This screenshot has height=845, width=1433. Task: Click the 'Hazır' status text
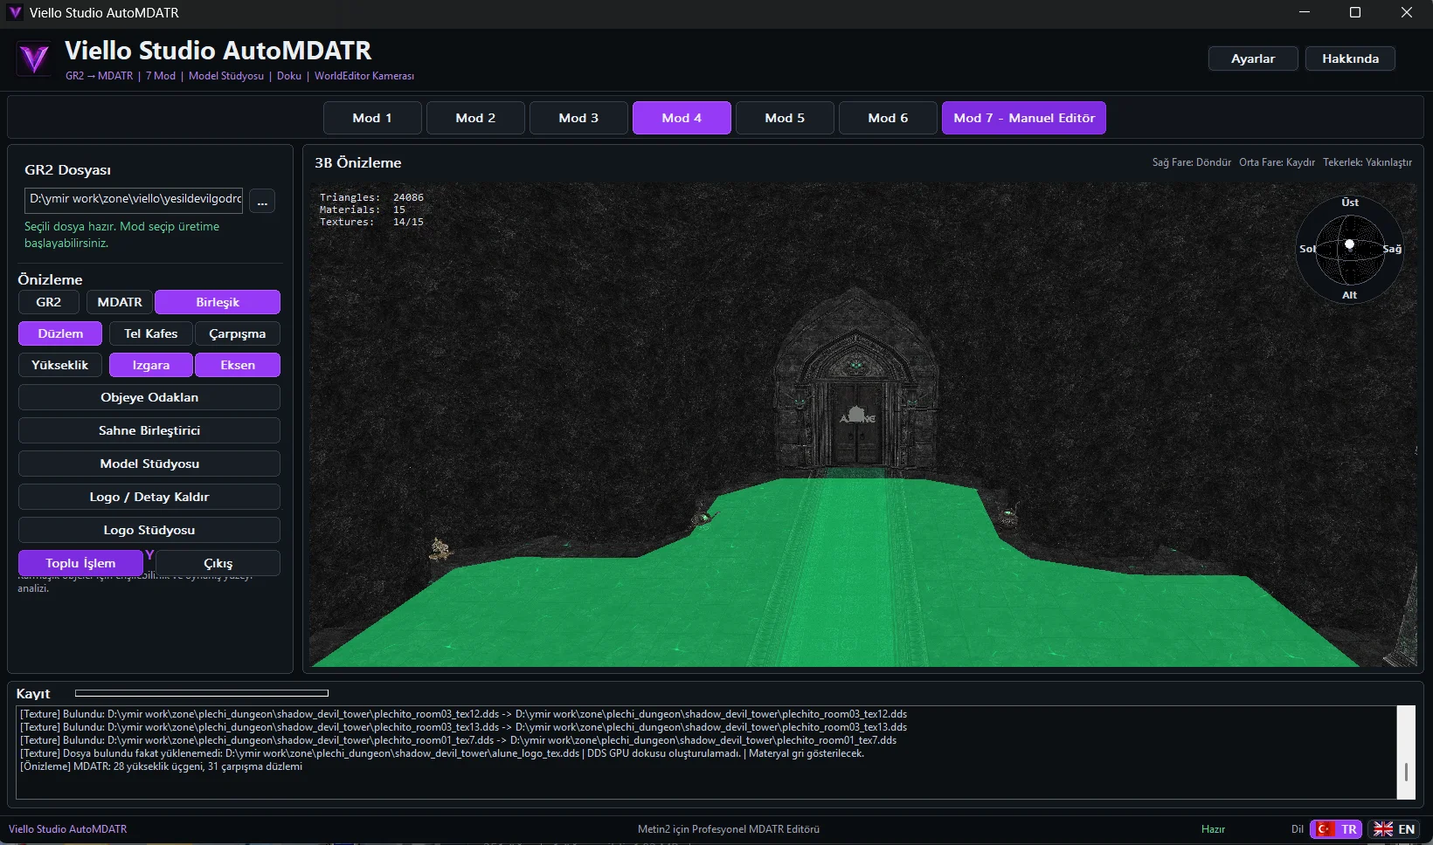point(1213,829)
